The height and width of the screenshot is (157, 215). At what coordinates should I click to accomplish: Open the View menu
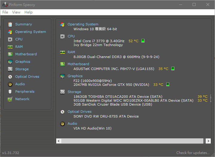coord(16,12)
